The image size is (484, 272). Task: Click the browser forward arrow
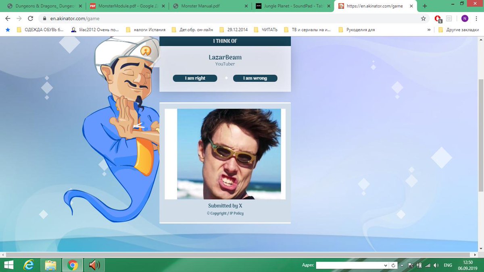[19, 19]
